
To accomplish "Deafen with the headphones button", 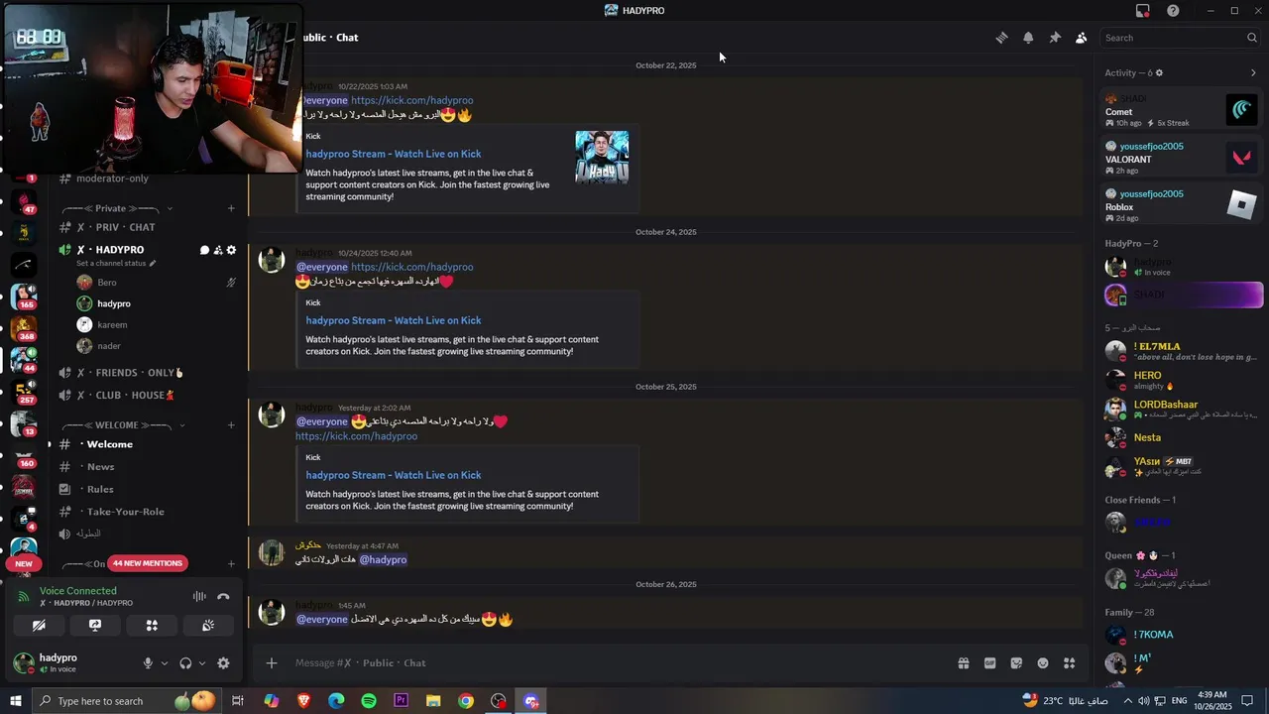I will 185,663.
